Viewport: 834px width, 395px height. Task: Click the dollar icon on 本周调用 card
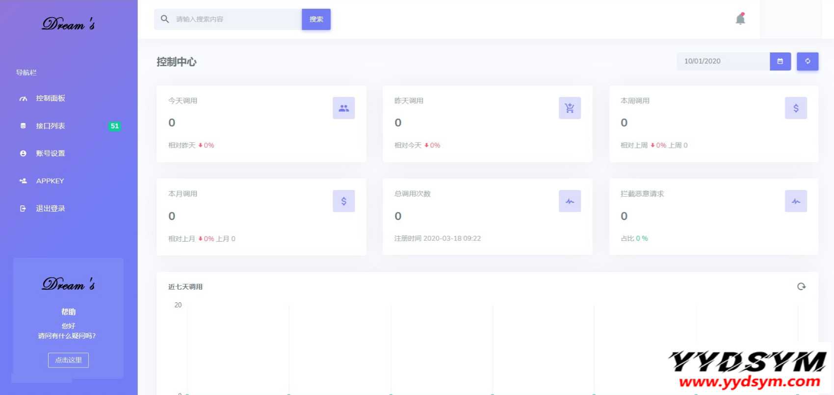796,108
